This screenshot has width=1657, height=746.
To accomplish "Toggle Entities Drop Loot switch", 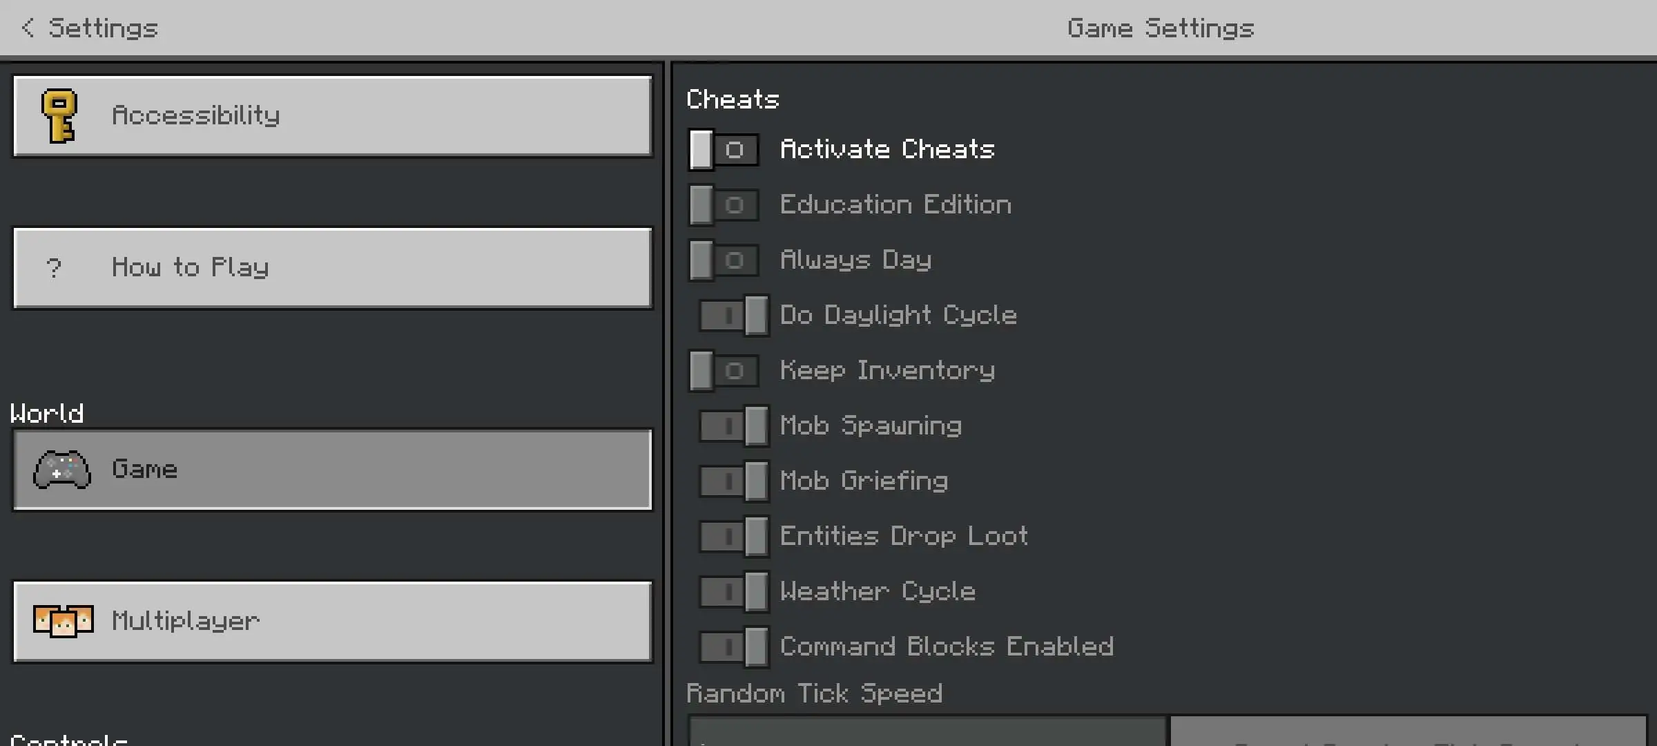I will (734, 536).
